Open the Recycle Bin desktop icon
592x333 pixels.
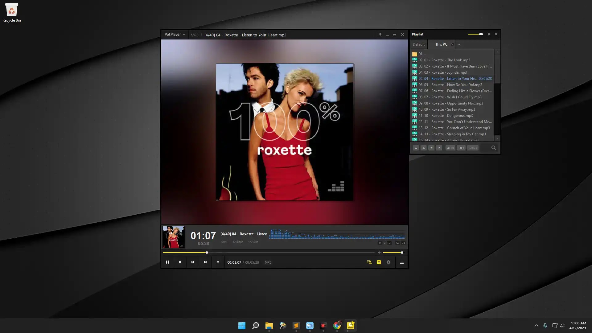(12, 13)
